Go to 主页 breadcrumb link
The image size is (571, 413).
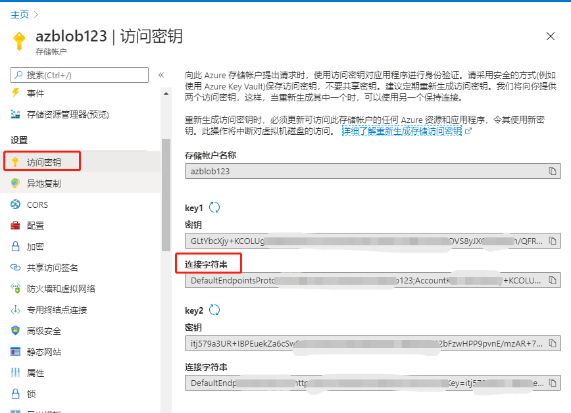tap(19, 14)
